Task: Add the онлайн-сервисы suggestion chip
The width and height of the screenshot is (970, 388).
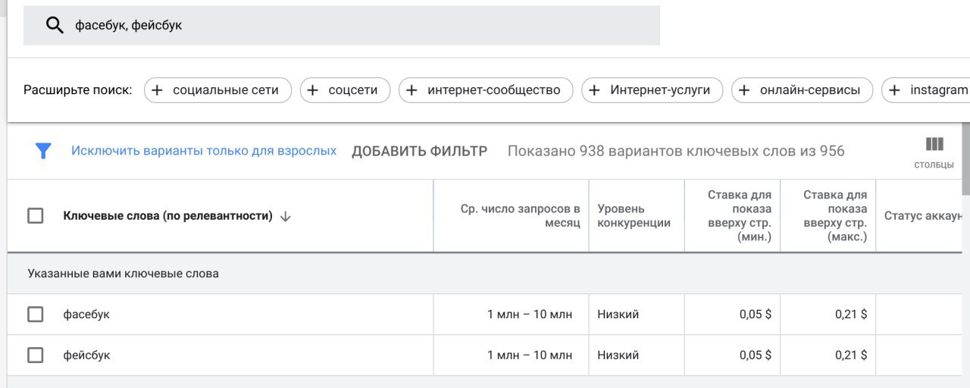Action: [802, 90]
